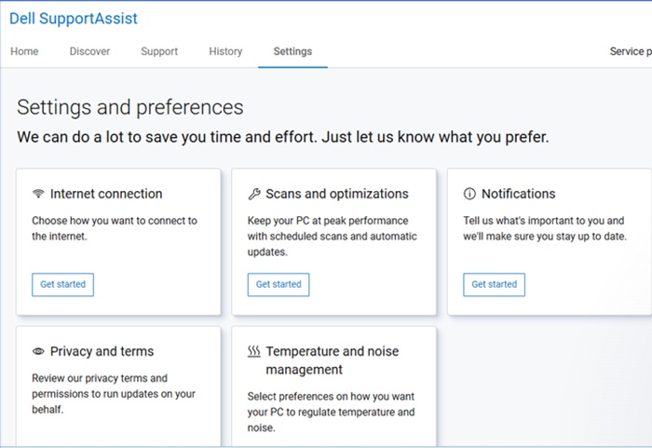Click the Service text at top right

(631, 51)
